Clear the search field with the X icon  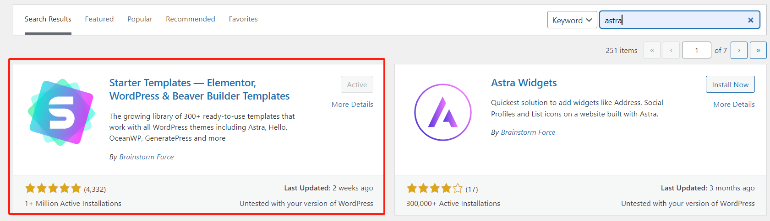pos(751,20)
